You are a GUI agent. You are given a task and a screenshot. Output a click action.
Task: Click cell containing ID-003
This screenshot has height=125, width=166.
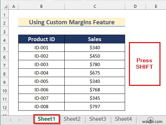41,64
